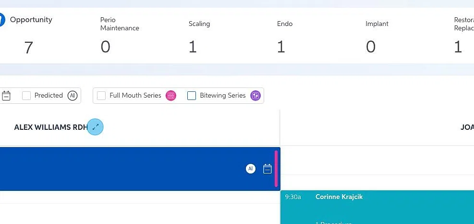Click the 9:30a time label

pyautogui.click(x=293, y=197)
